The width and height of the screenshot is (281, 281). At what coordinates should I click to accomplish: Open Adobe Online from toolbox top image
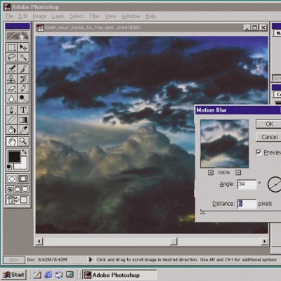point(18,36)
